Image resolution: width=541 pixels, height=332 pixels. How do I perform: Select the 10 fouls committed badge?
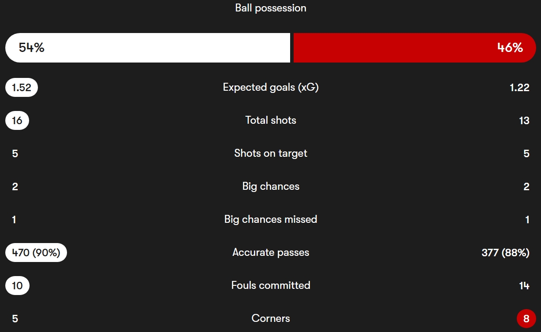tap(17, 286)
